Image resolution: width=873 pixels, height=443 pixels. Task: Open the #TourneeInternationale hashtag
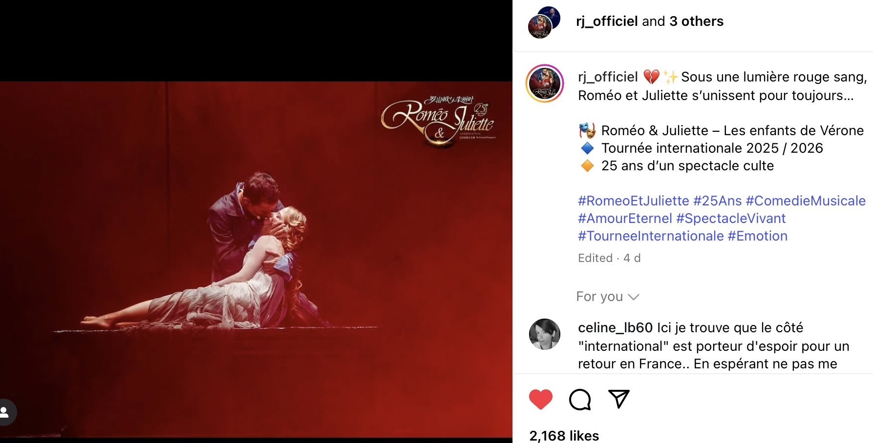651,236
